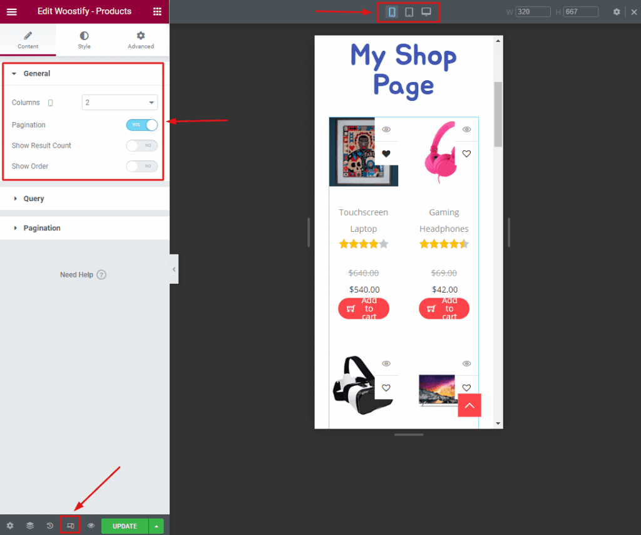Screen dimensions: 641x535
Task: Switch preview to desktop device
Action: pyautogui.click(x=427, y=11)
